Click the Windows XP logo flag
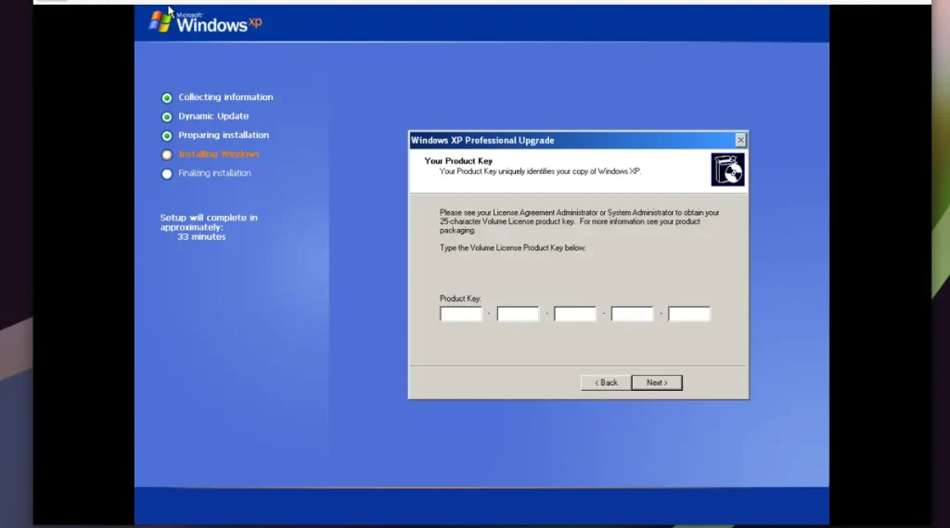The image size is (950, 528). (x=160, y=20)
